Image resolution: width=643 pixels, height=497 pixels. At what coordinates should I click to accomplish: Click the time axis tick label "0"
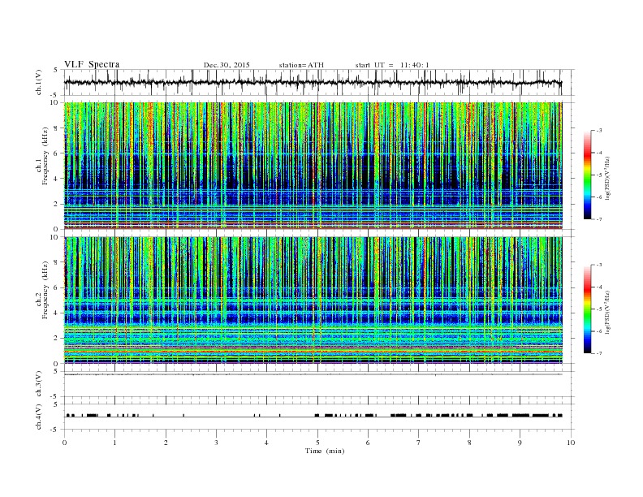tap(64, 443)
